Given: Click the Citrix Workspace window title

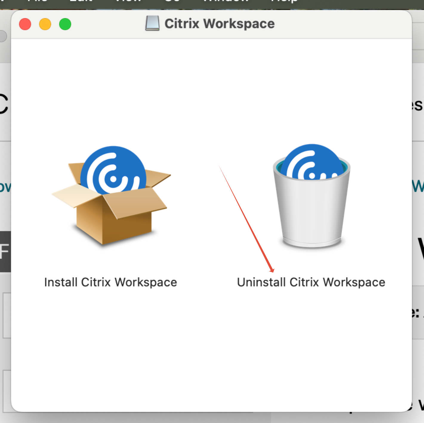Looking at the screenshot, I should coord(220,24).
